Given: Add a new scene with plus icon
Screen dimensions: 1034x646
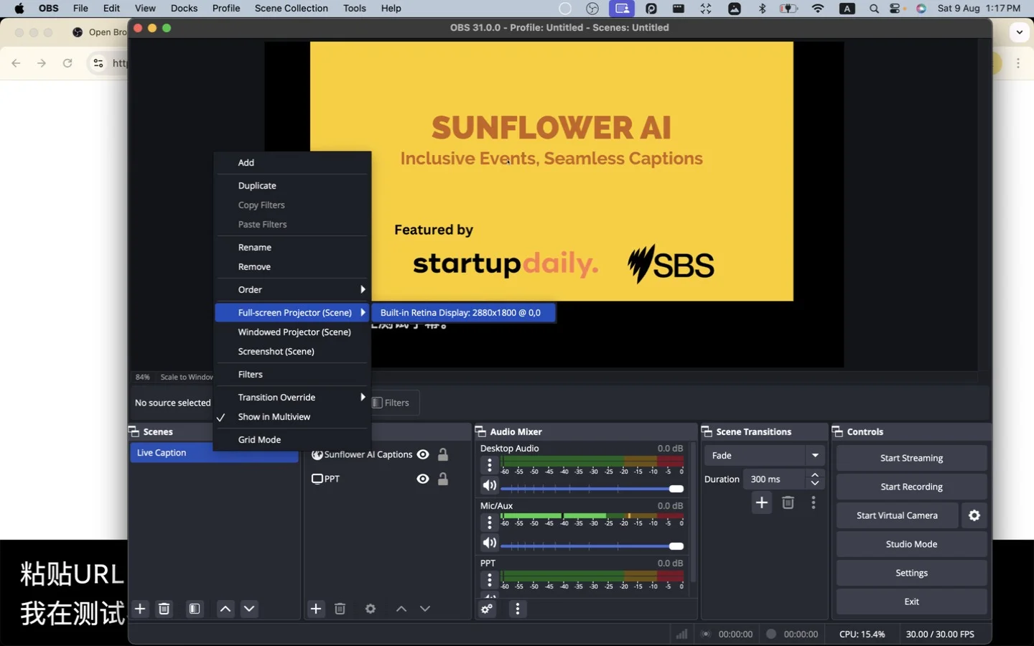Looking at the screenshot, I should pyautogui.click(x=140, y=609).
